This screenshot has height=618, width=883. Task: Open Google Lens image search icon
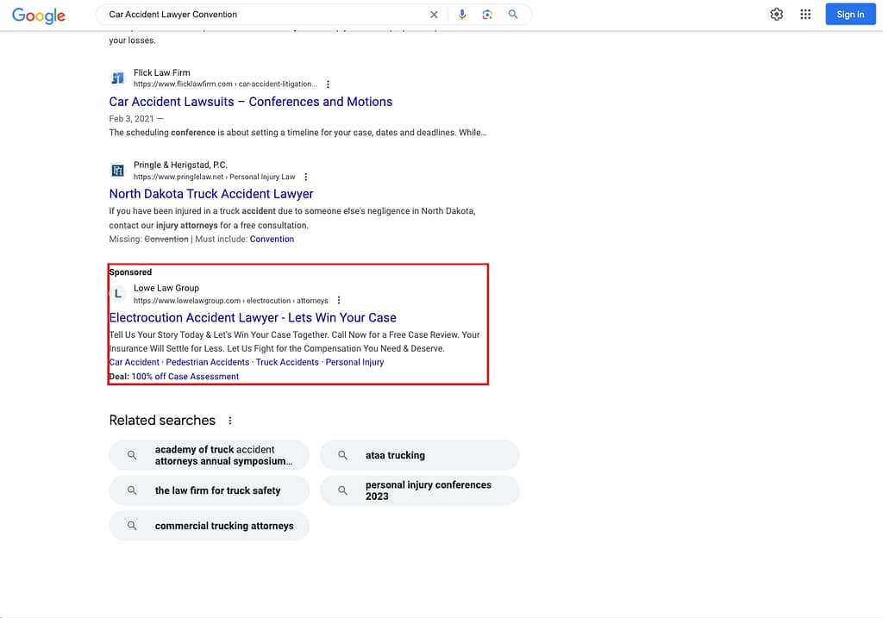pos(487,15)
